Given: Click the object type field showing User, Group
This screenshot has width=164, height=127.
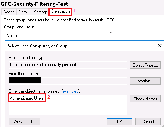Looking at the screenshot, I should 68,65.
